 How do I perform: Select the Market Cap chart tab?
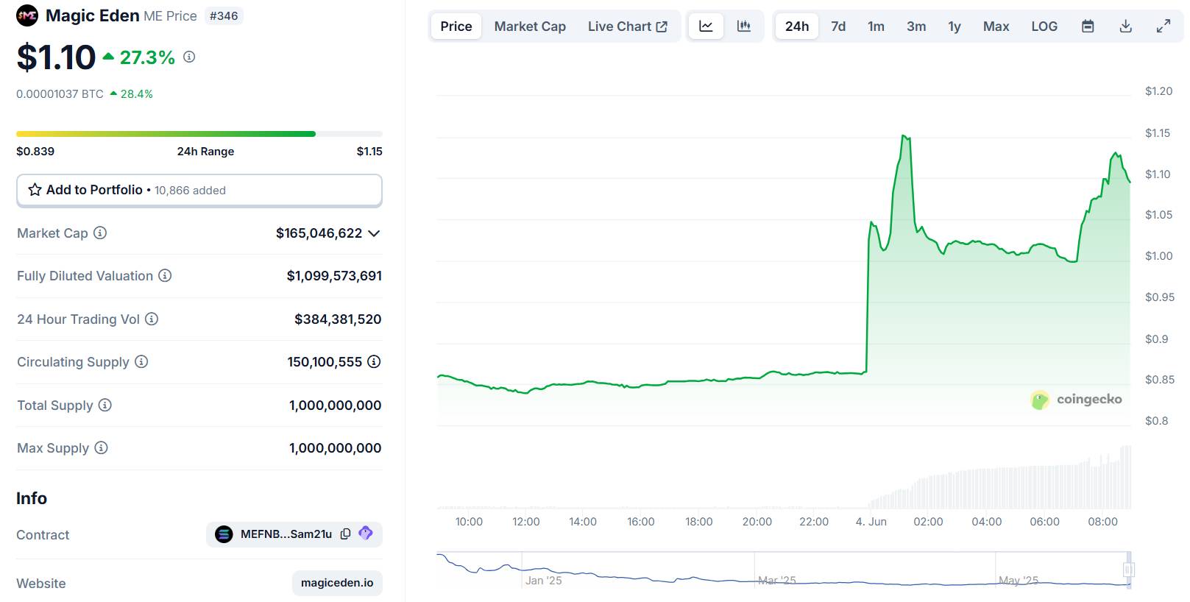(x=530, y=26)
